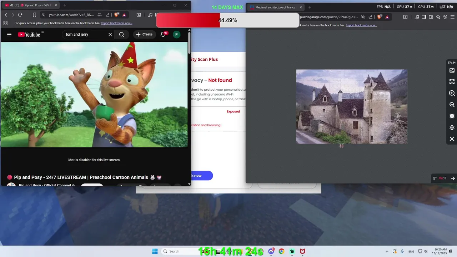Image resolution: width=457 pixels, height=257 pixels.
Task: Open a new tab in puzzle window
Action: [x=310, y=7]
